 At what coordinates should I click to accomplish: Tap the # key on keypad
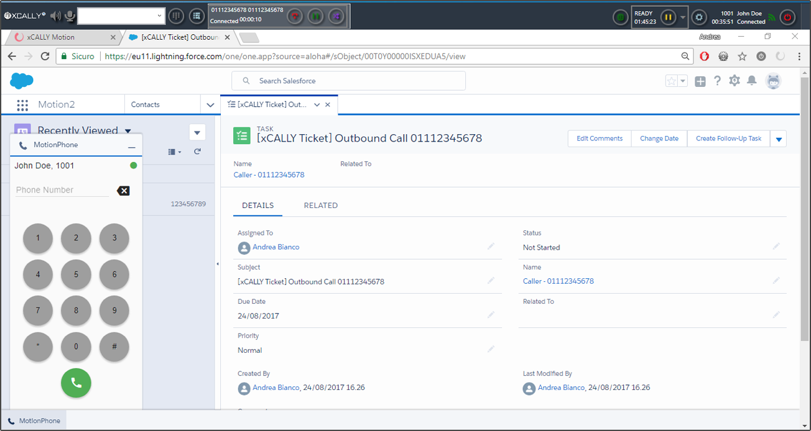[114, 347]
